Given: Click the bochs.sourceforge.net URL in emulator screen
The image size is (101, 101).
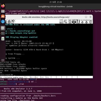Looking at the screenshot, I should click(x=20, y=31).
